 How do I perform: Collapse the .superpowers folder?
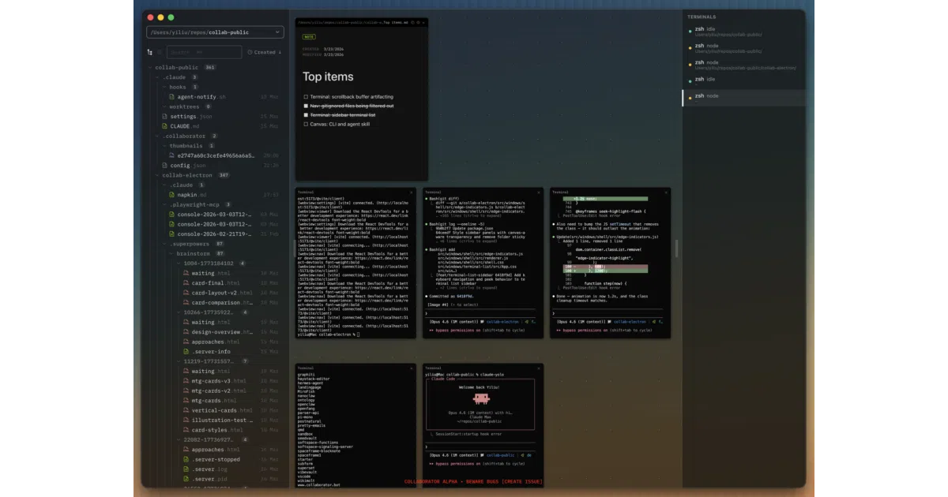(x=165, y=244)
